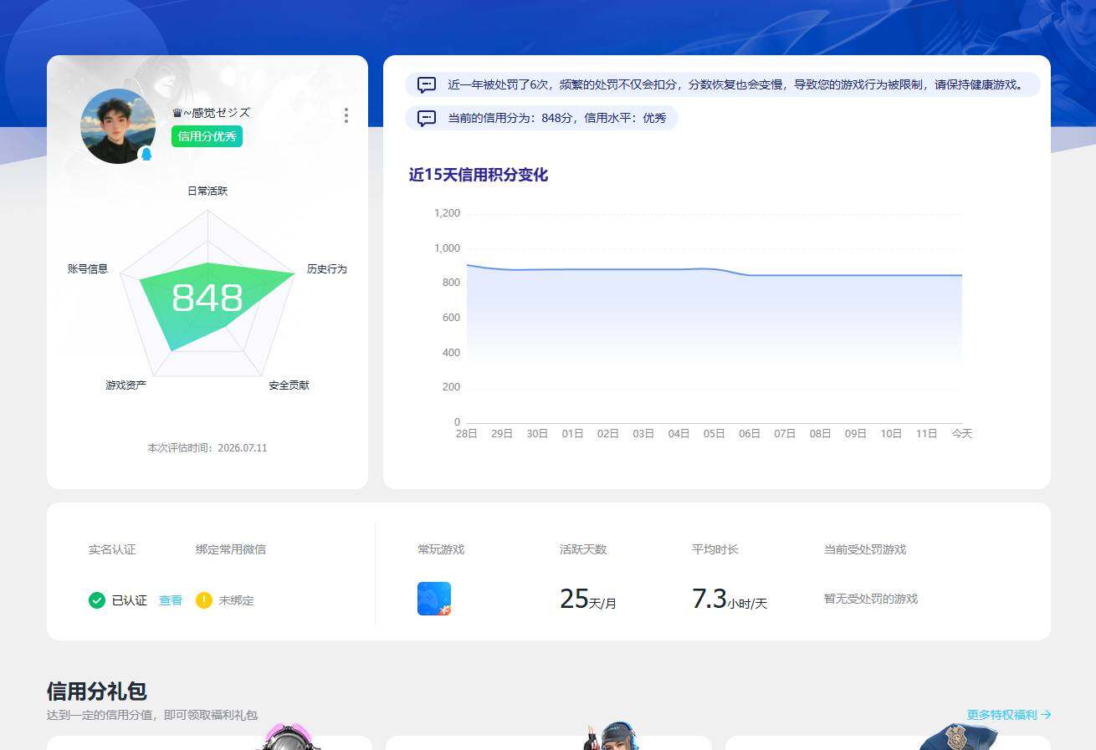Click the 信用分优秀 green badge
Viewport: 1096px width, 750px height.
pyautogui.click(x=207, y=136)
